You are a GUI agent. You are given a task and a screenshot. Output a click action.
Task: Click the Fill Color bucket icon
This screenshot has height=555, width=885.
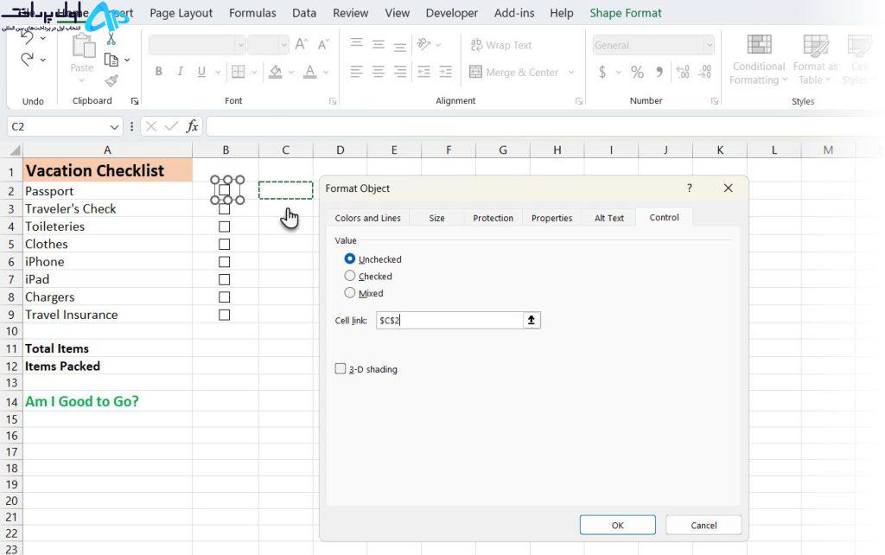click(276, 72)
